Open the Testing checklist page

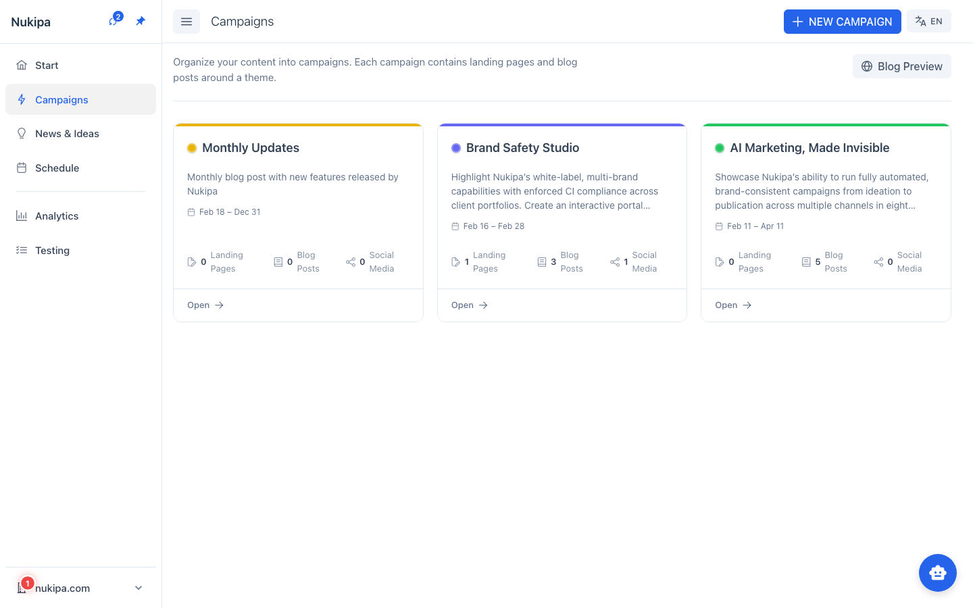pos(52,251)
